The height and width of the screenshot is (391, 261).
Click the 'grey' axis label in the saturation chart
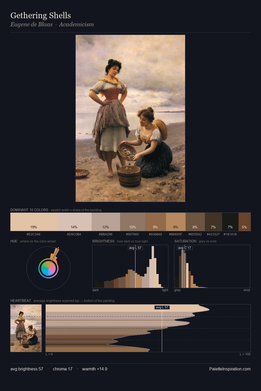pyautogui.click(x=177, y=290)
